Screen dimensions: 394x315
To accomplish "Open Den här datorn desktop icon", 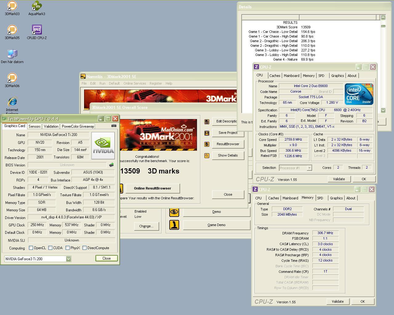I will coord(12,56).
